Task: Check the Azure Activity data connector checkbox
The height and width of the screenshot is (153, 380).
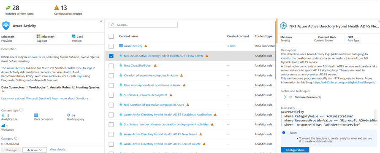Action: pyautogui.click(x=111, y=46)
